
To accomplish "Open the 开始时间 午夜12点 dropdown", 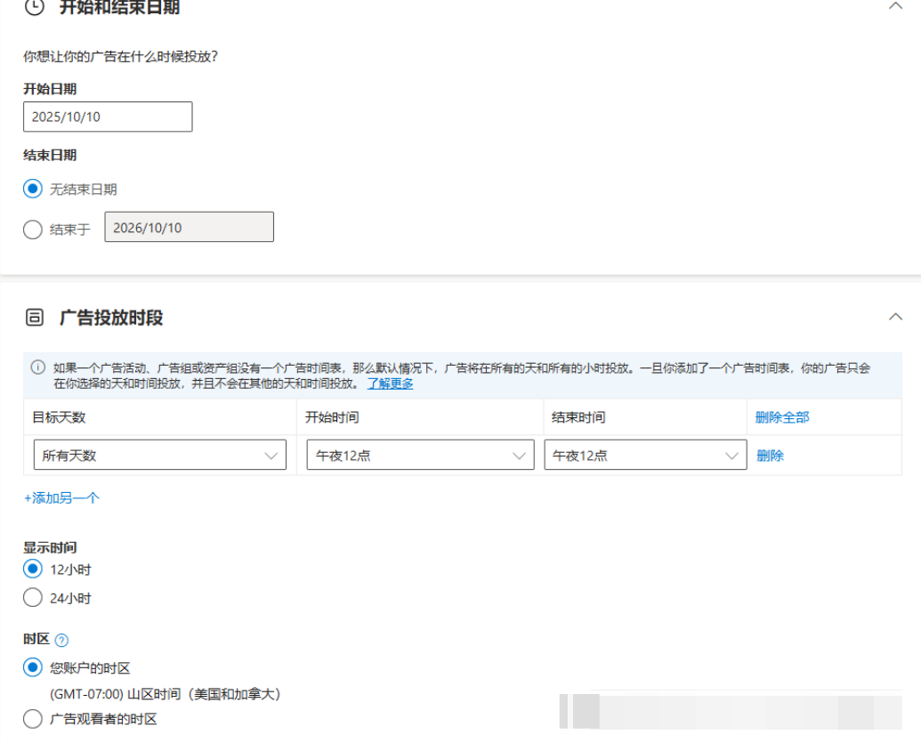I will click(420, 455).
